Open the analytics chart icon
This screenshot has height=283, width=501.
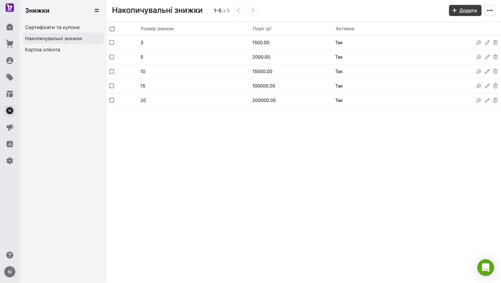(10, 144)
